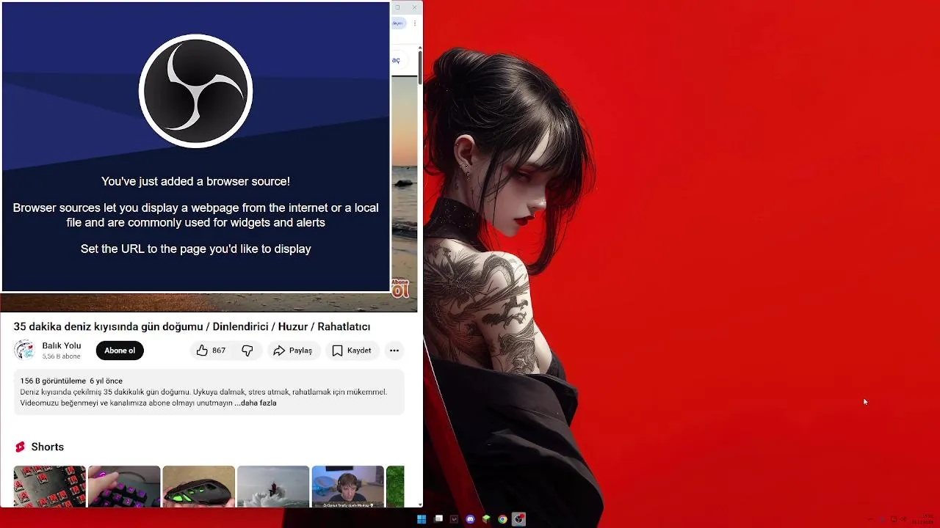Open the green cube app in taskbar

pyautogui.click(x=486, y=519)
